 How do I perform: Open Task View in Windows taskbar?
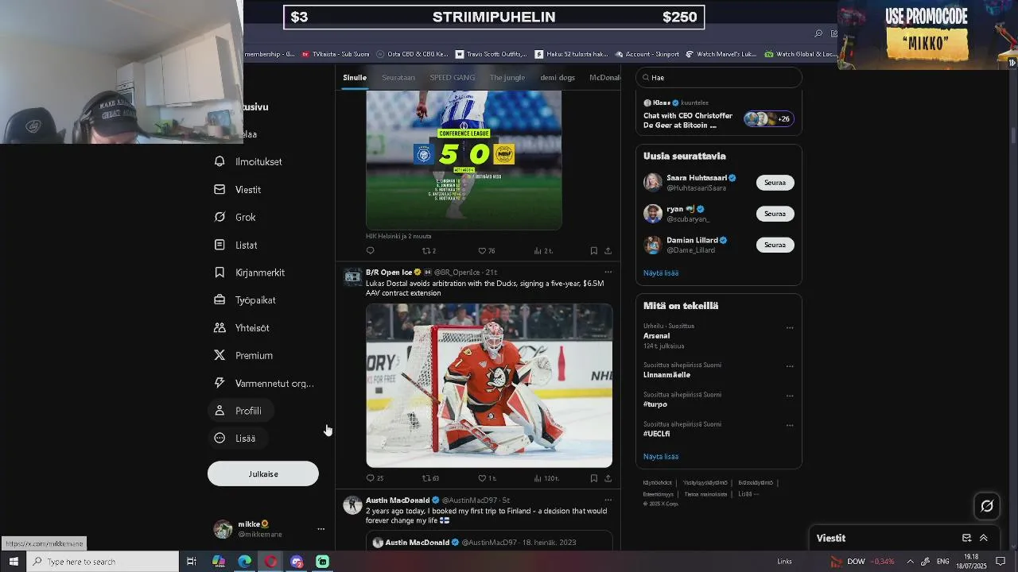tap(192, 562)
